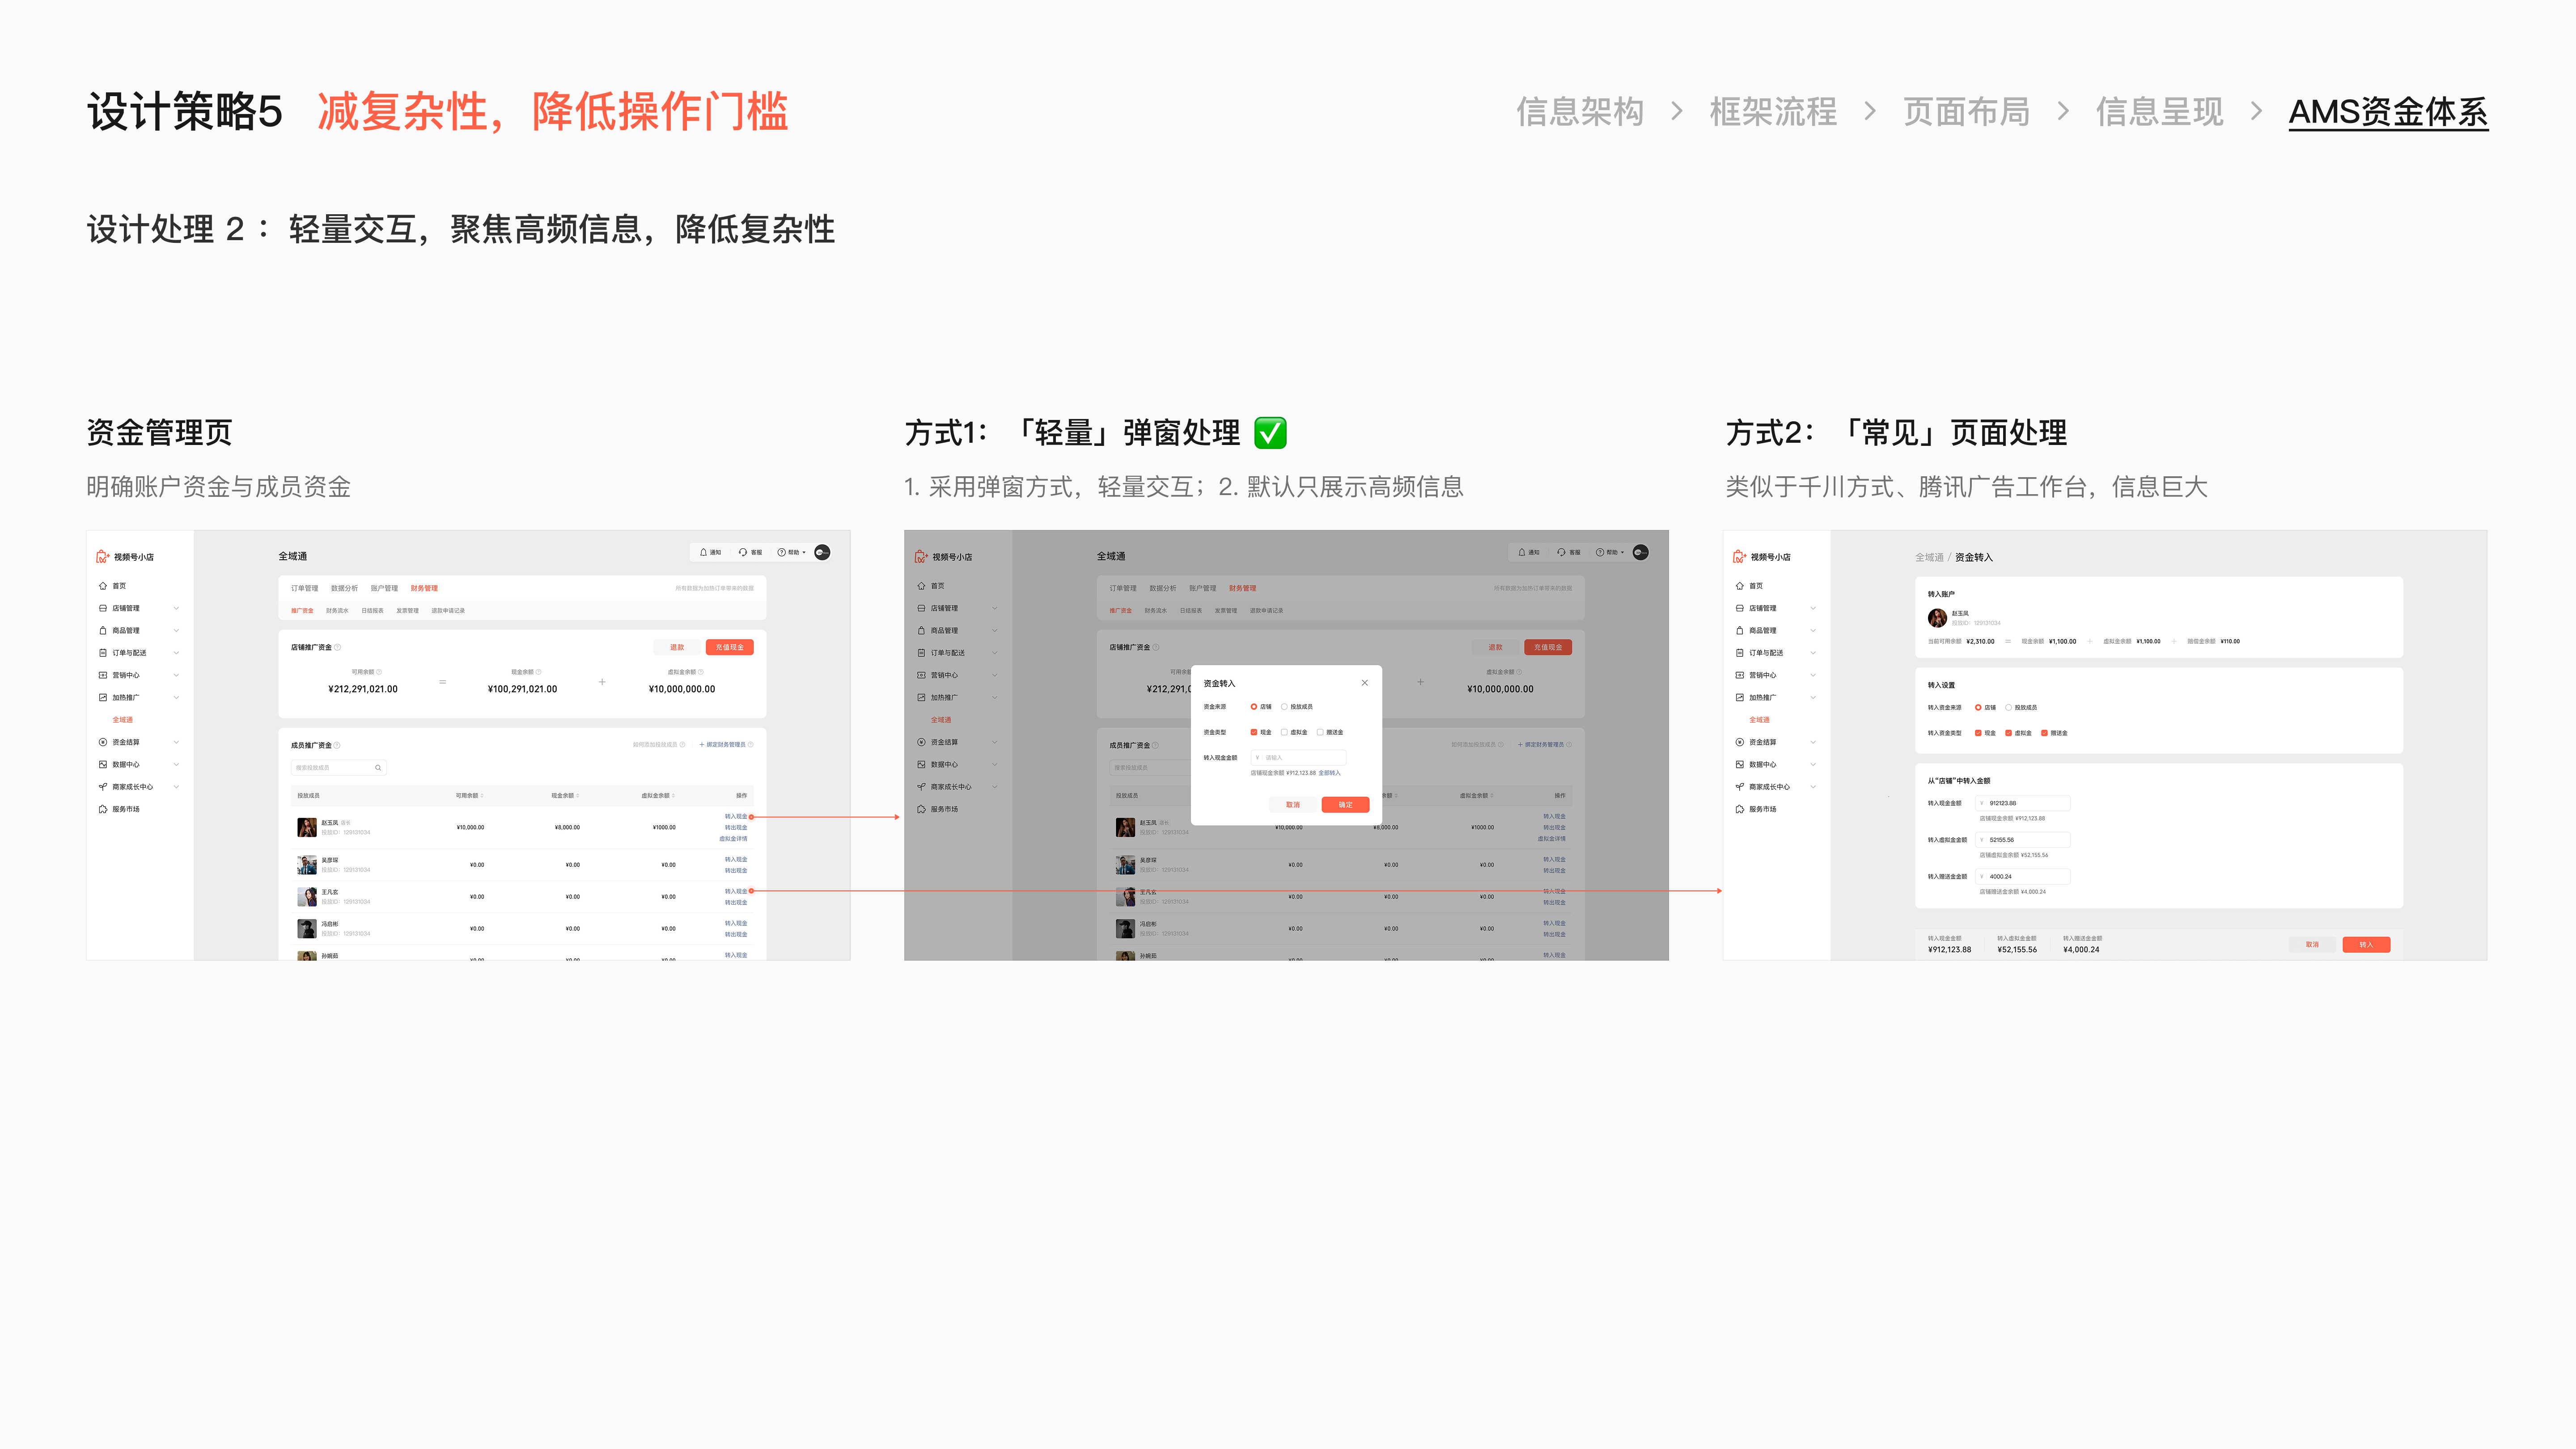Select 投放成员 radio in 资金转入 dialog
This screenshot has height=1449, width=2576.
point(1284,707)
